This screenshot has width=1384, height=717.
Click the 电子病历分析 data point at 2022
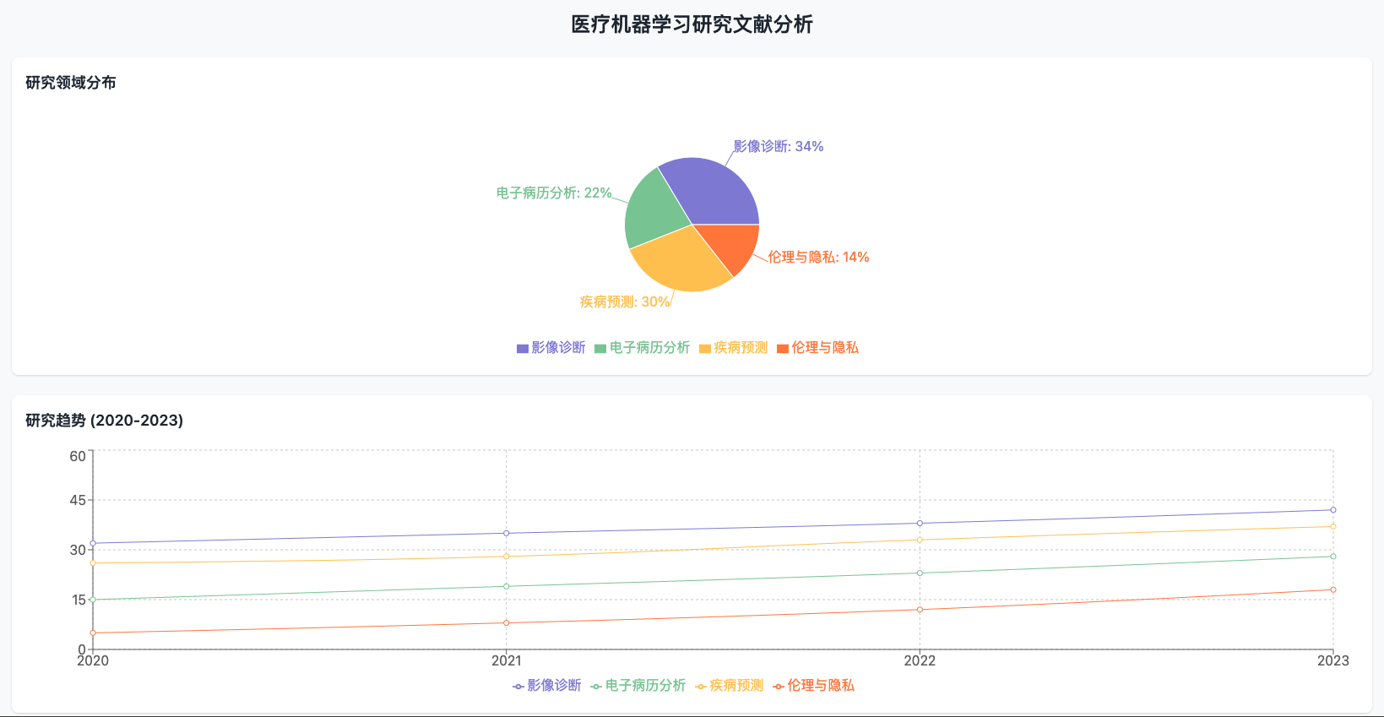[920, 573]
